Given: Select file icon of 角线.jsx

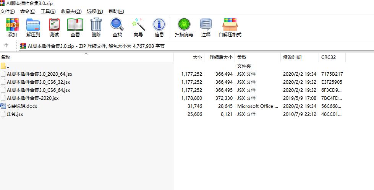Looking at the screenshot, I should tap(3, 114).
